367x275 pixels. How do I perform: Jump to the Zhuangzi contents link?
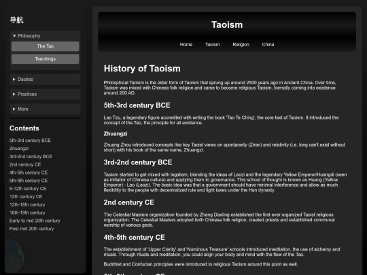pos(19,149)
